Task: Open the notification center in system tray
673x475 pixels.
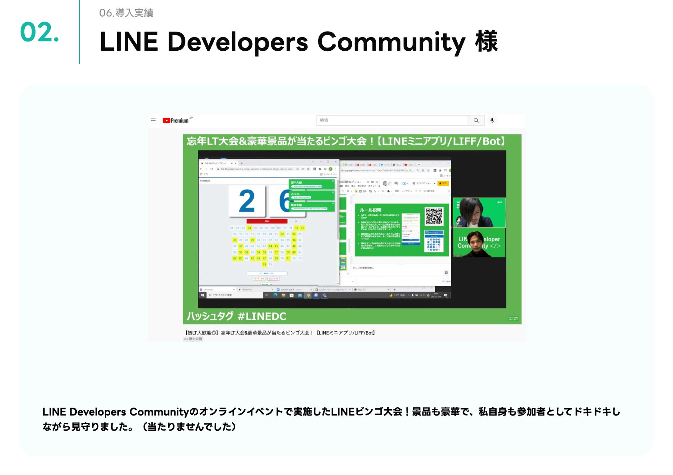Action: click(x=446, y=295)
